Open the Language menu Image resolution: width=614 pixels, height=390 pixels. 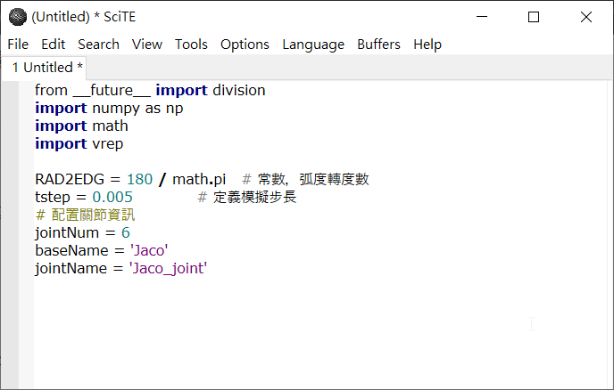pos(313,45)
